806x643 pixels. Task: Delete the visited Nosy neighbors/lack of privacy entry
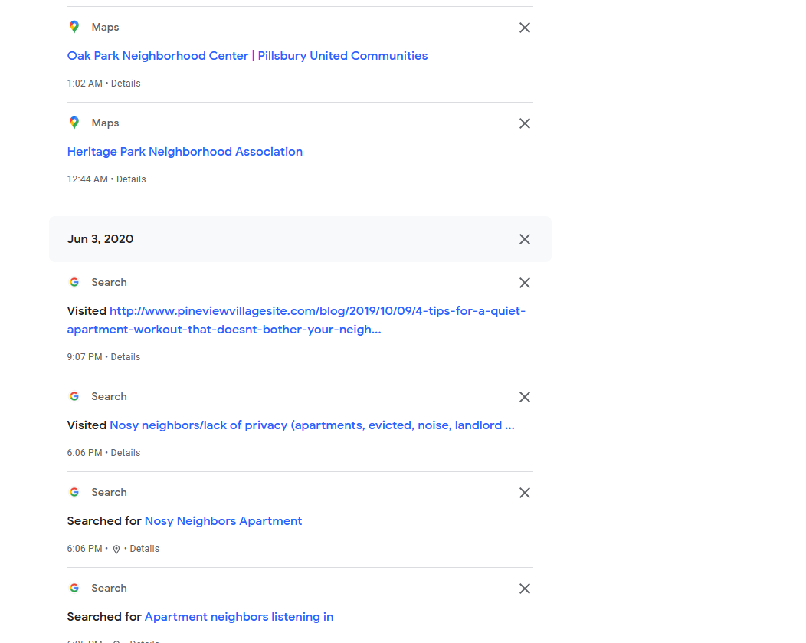[x=525, y=397]
